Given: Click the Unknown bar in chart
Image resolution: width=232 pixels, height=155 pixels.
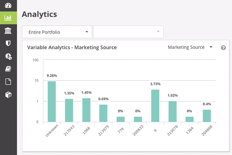Looking at the screenshot, I should [x=52, y=102].
